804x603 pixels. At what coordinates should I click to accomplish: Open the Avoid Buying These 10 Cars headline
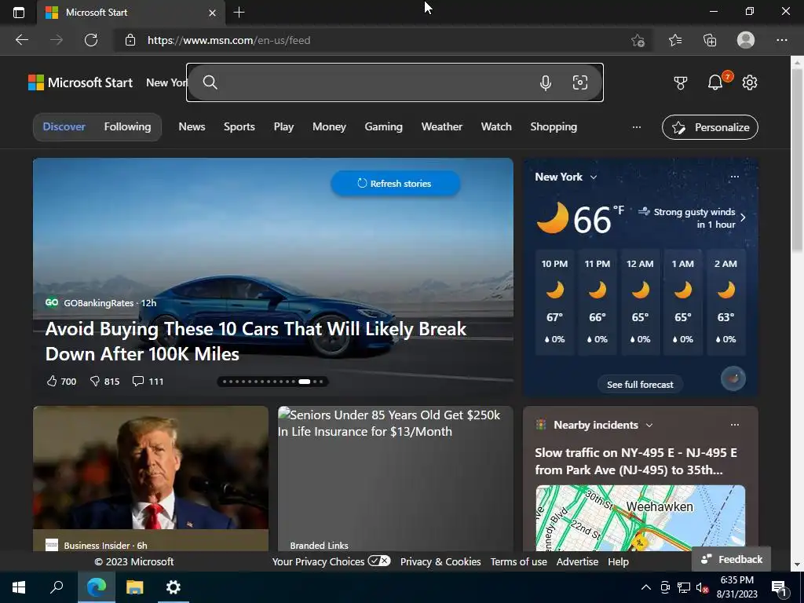[255, 341]
